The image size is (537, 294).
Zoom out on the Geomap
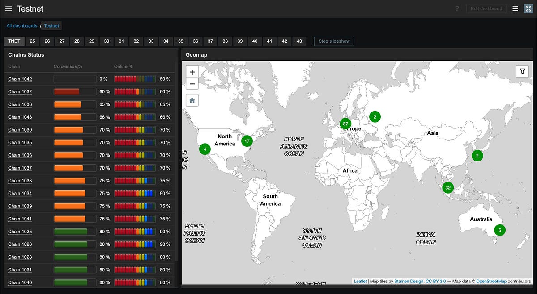[192, 84]
